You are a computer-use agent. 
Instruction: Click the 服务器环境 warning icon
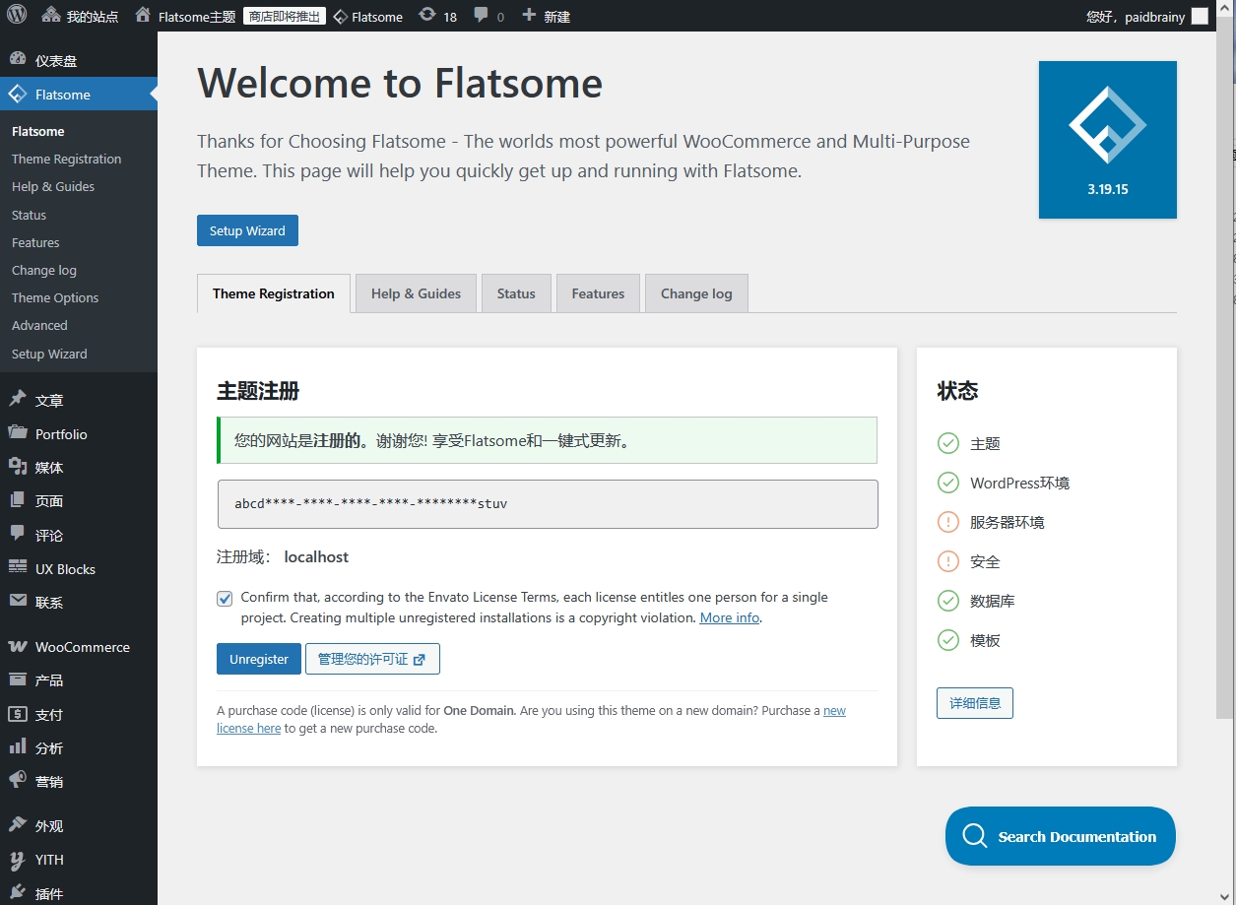[x=948, y=522]
